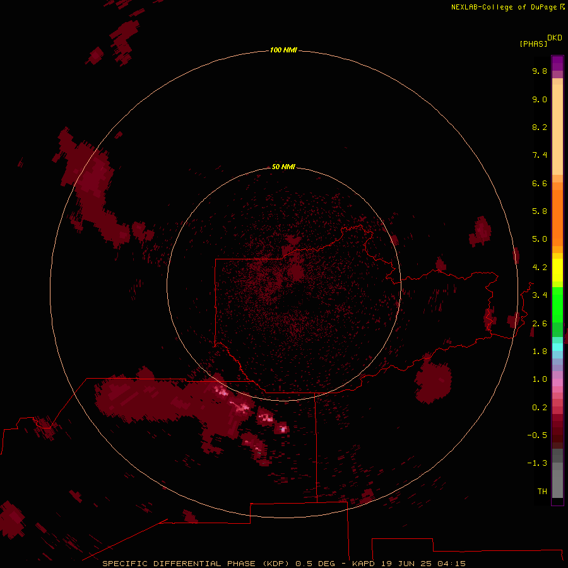Click the 0.2 value on color scale
Viewport: 568px width, 568px height.
click(540, 408)
